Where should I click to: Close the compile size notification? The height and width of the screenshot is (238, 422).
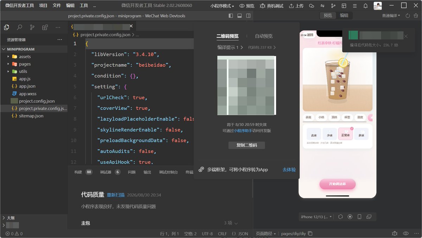click(x=406, y=36)
